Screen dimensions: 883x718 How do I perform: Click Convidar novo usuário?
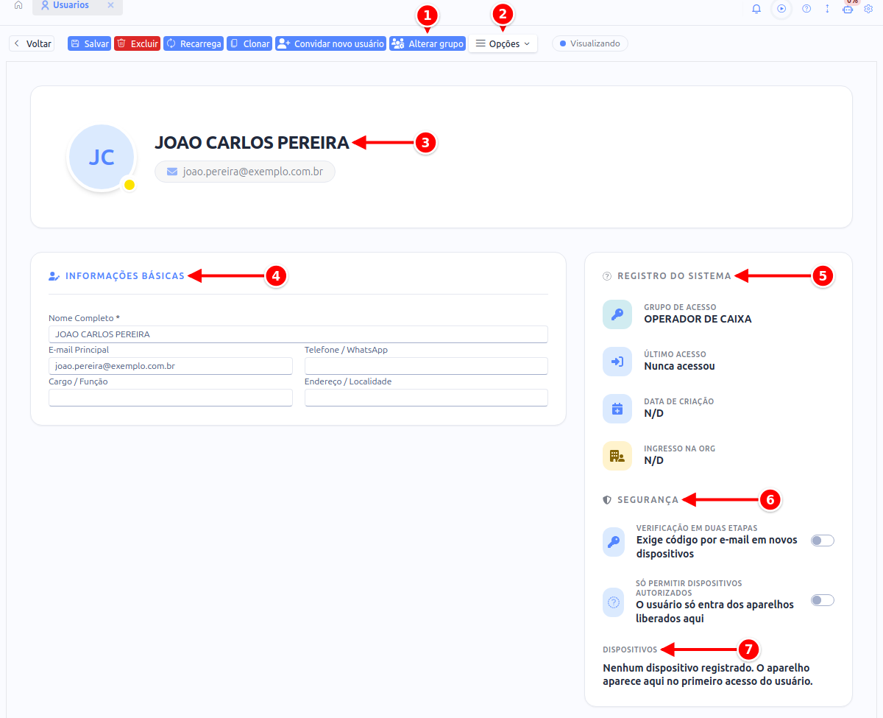(331, 43)
